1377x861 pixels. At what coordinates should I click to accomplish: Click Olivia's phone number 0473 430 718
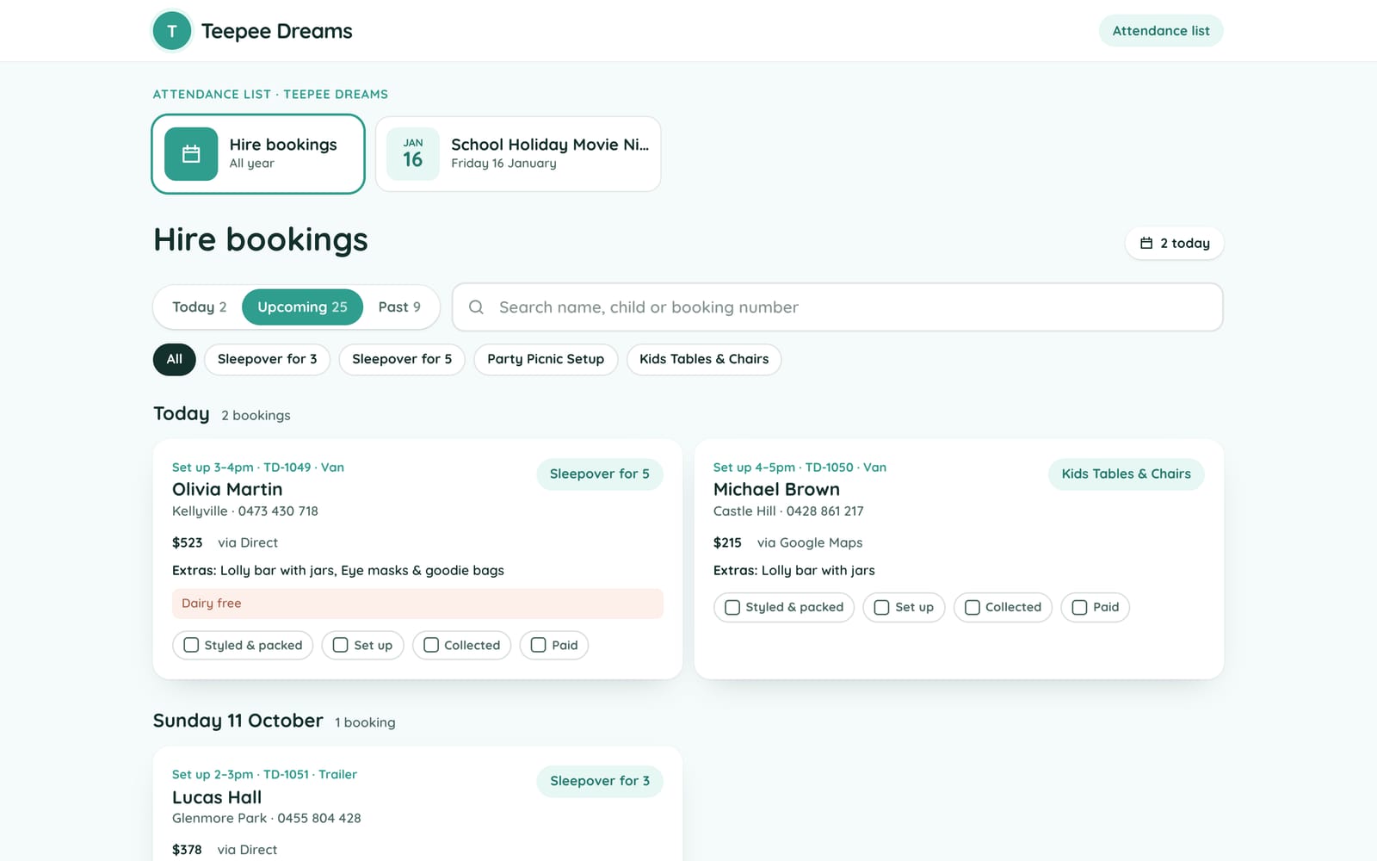pos(278,511)
